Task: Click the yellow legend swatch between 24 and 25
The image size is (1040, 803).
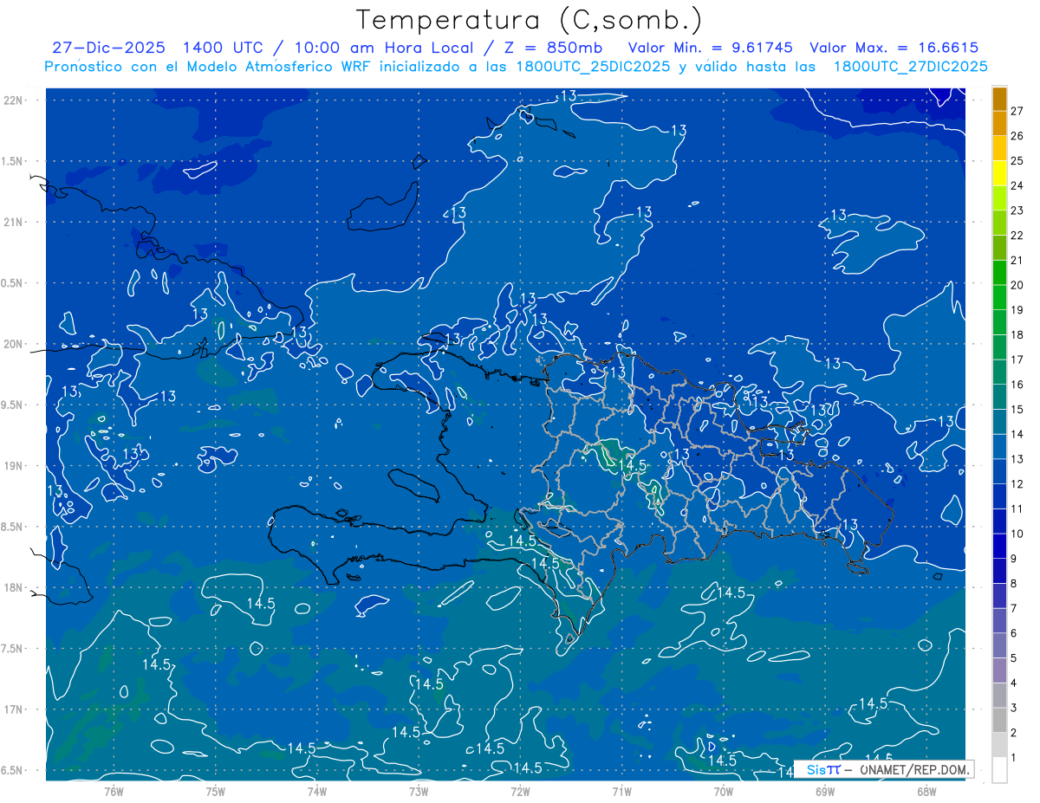Action: coord(999,173)
